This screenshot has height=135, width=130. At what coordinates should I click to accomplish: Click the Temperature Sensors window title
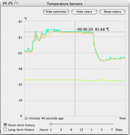[64, 4]
